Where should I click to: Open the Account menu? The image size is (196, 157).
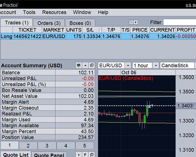click(x=8, y=12)
